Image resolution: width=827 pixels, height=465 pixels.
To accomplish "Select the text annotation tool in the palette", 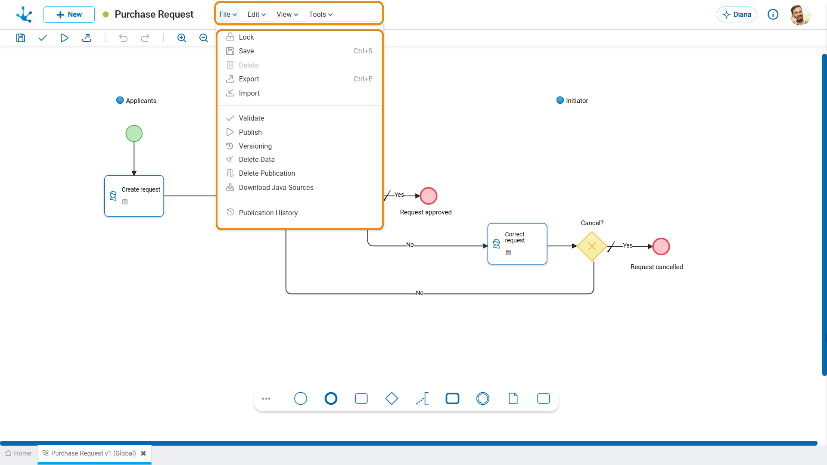I will 422,399.
